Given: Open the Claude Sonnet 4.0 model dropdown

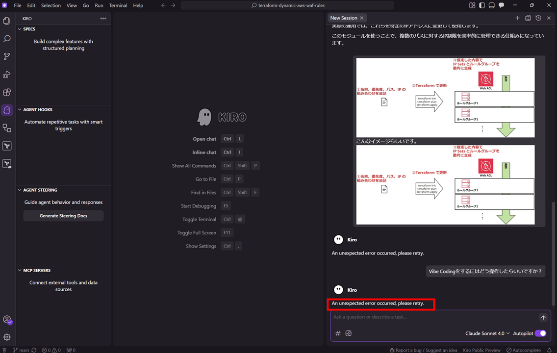Looking at the screenshot, I should [x=487, y=333].
